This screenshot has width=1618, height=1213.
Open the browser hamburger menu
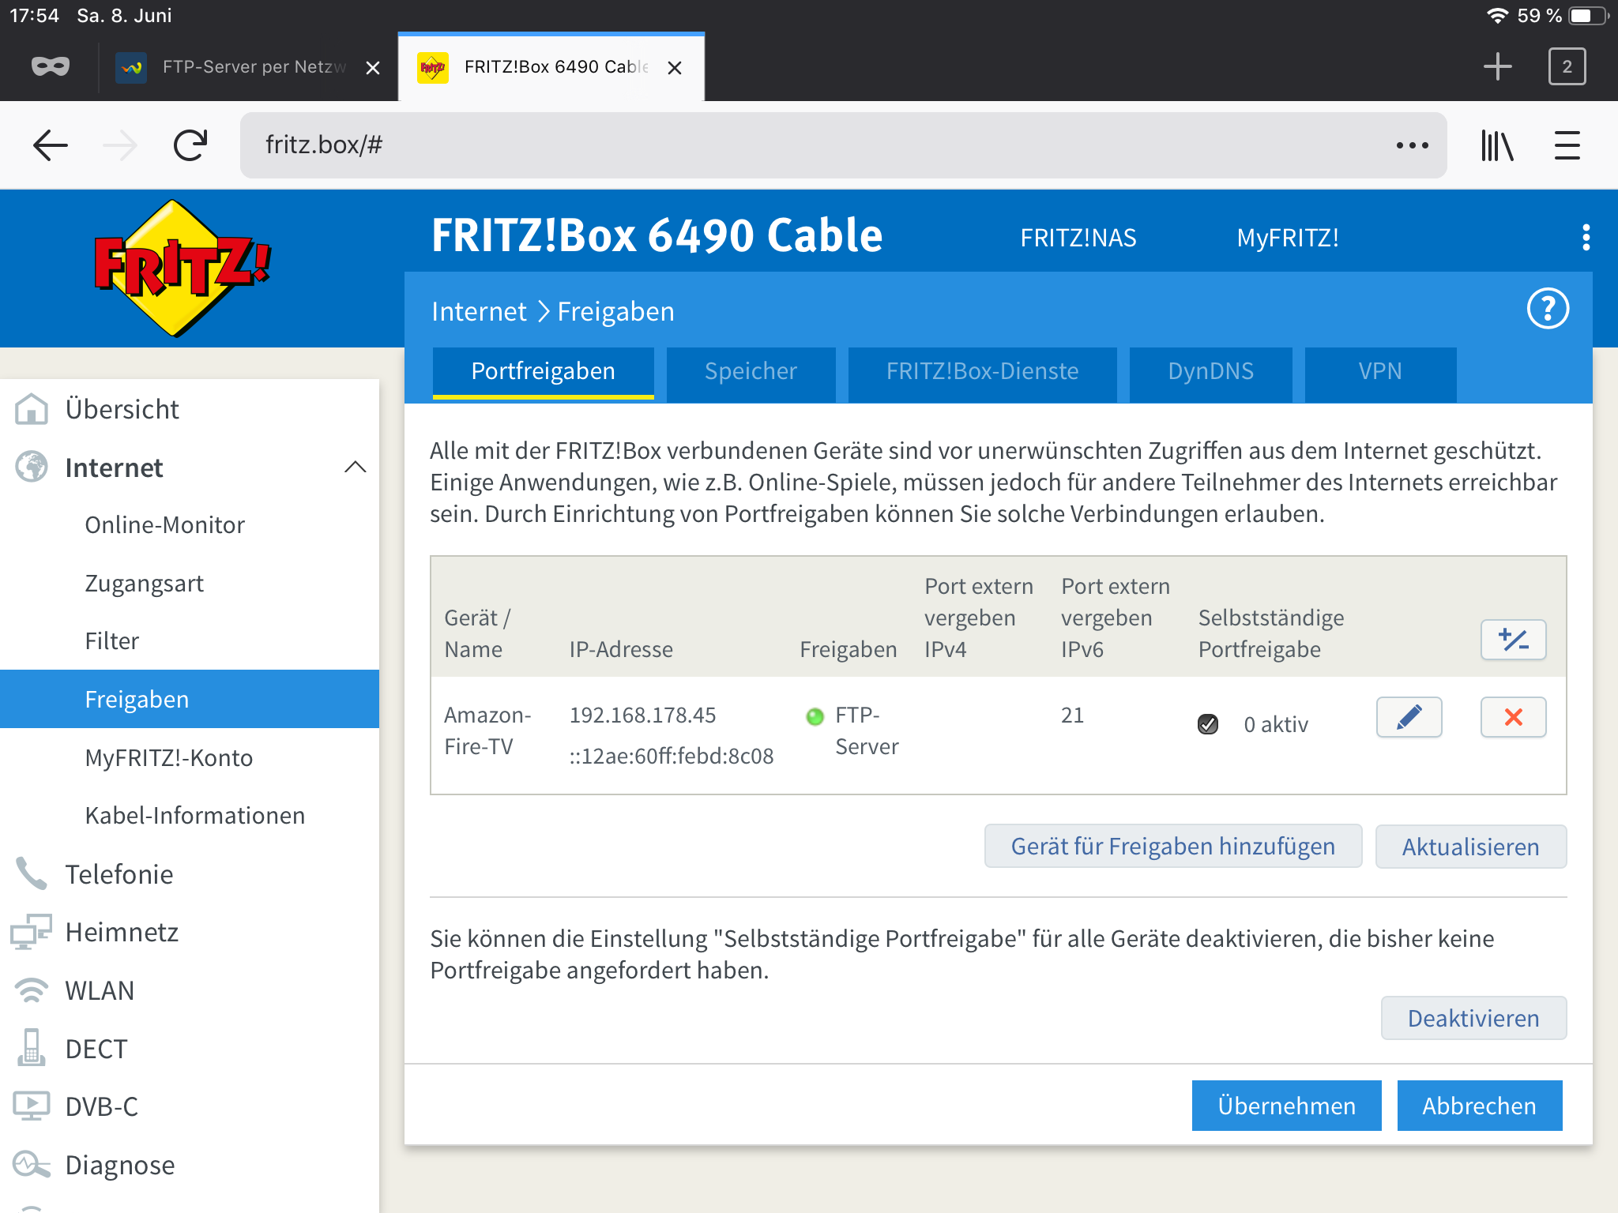(x=1567, y=145)
